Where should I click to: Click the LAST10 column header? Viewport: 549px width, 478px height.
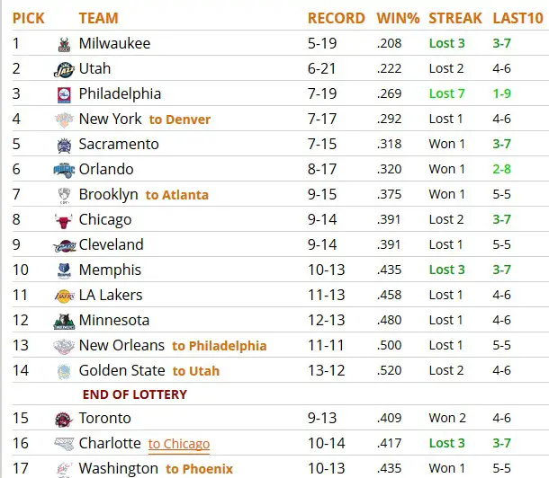coord(516,18)
